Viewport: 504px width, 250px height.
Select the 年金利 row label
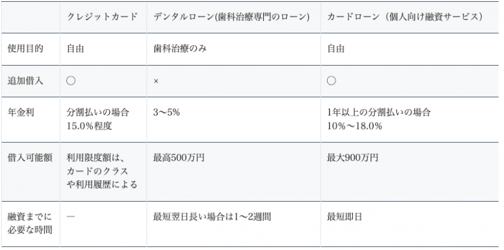[x=22, y=113]
